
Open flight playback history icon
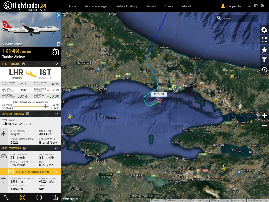[264, 70]
